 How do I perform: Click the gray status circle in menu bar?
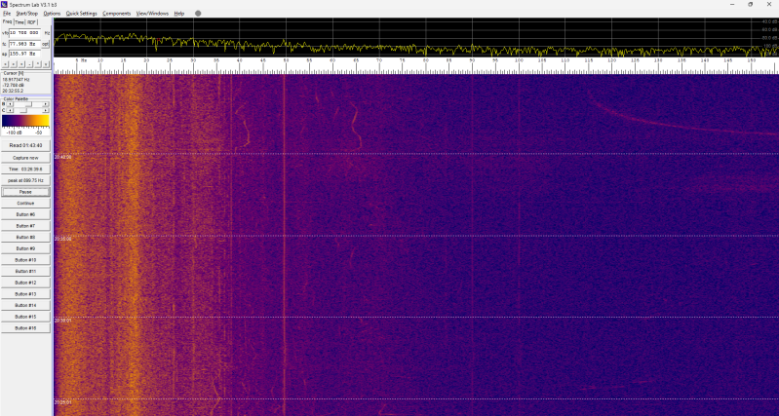coord(198,14)
